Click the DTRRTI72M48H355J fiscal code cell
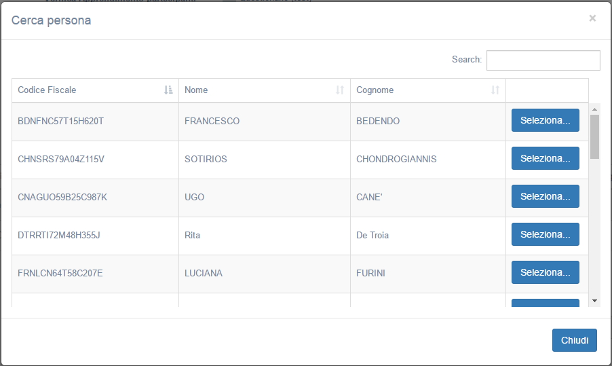The height and width of the screenshot is (366, 612). coord(59,236)
